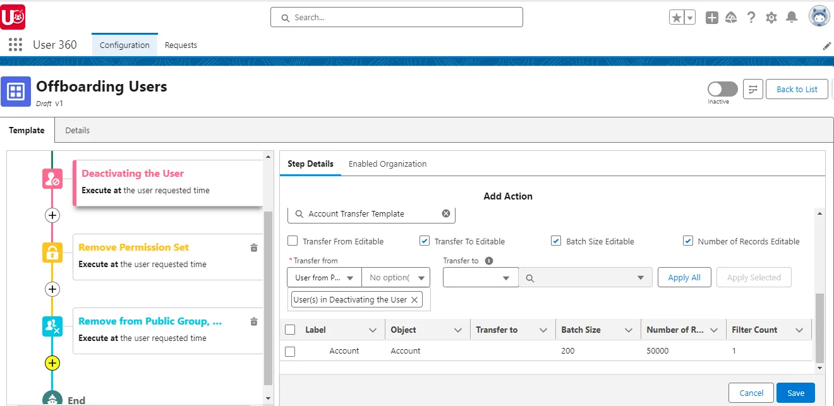Viewport: 834px width, 406px height.
Task: Click the Trailhead guidance center icon
Action: pos(731,16)
